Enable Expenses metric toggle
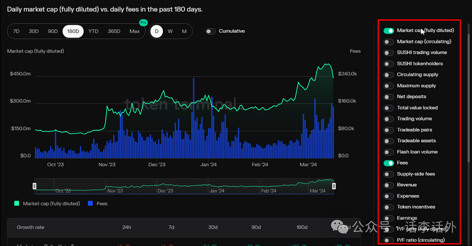 pyautogui.click(x=388, y=196)
